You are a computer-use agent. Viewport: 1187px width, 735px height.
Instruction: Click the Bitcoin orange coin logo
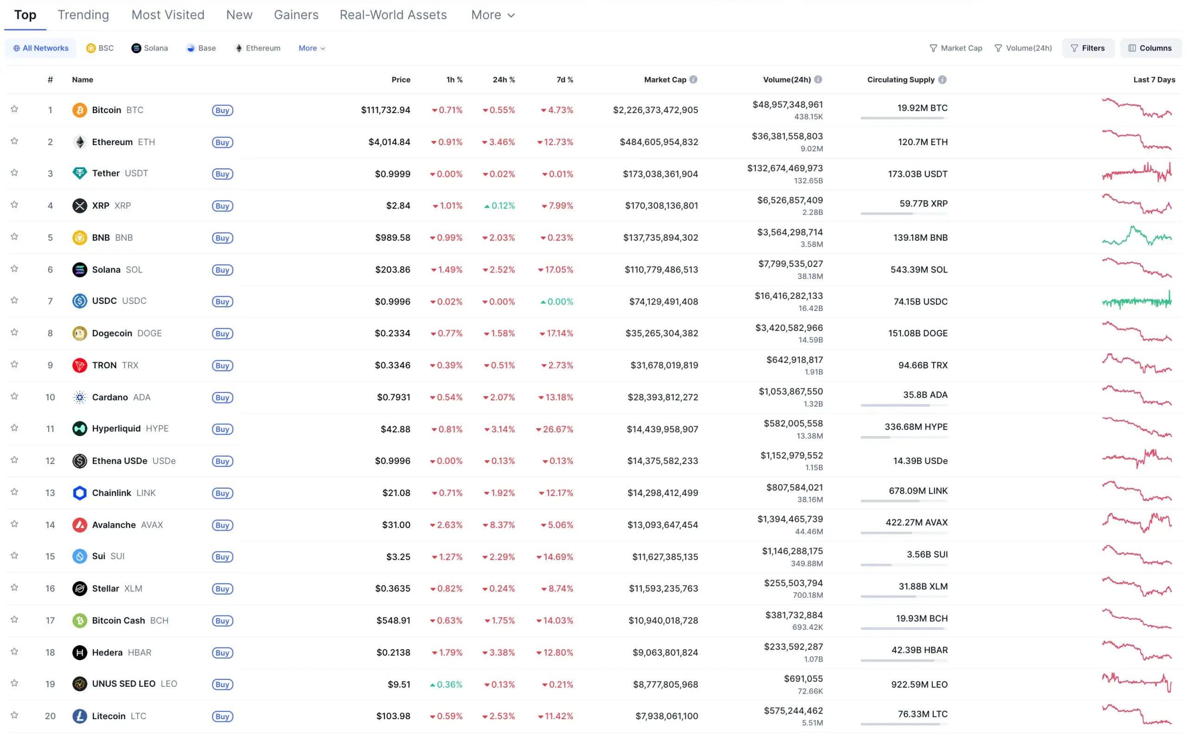click(79, 110)
